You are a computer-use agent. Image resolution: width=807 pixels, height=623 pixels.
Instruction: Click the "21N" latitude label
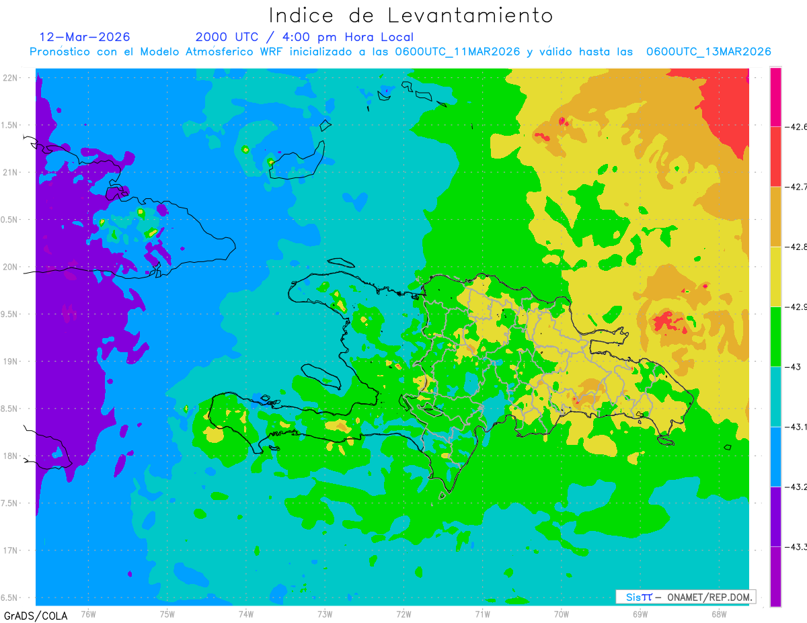click(x=11, y=172)
